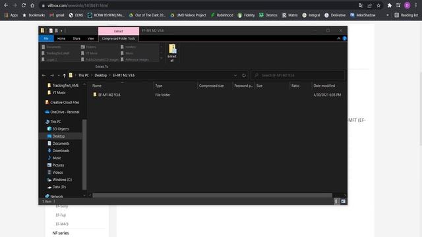422x237 pixels.
Task: Open the Chrome extensions puzzle icon
Action: pyautogui.click(x=389, y=5)
